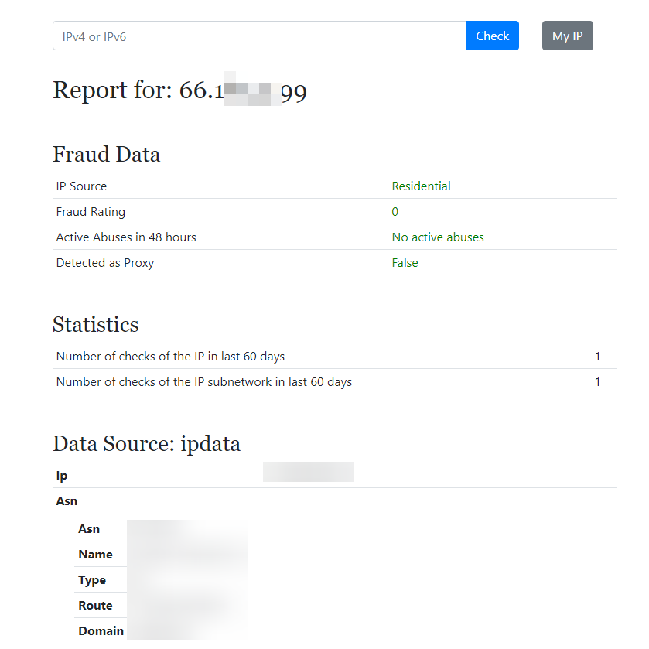Click the Residential value text

click(x=421, y=186)
